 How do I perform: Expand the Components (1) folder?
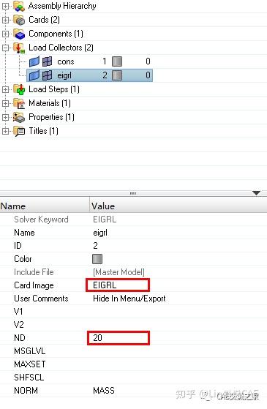5,34
